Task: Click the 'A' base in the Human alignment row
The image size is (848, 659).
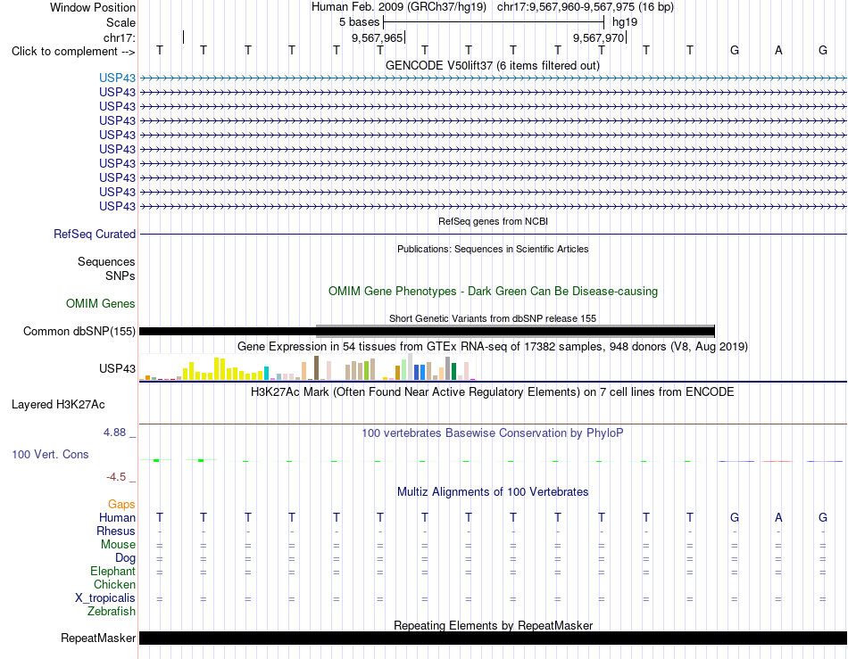Action: point(778,517)
